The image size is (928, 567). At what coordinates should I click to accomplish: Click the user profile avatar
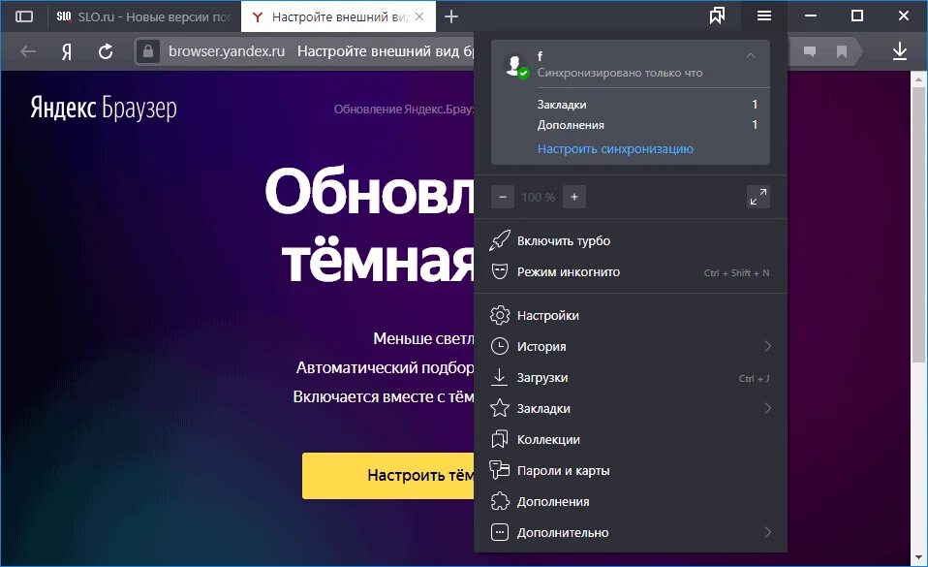click(x=515, y=65)
